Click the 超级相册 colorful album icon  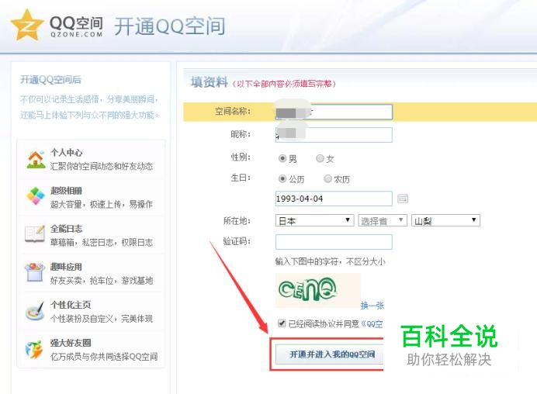point(36,196)
